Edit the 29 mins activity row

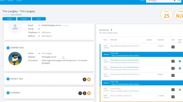coord(173,47)
